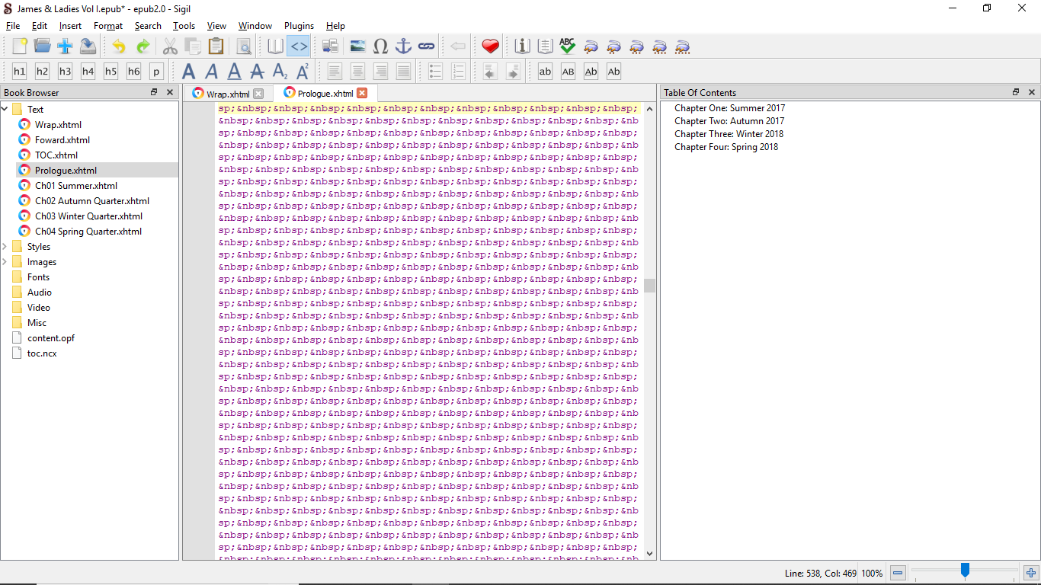Save the current book

pos(88,46)
